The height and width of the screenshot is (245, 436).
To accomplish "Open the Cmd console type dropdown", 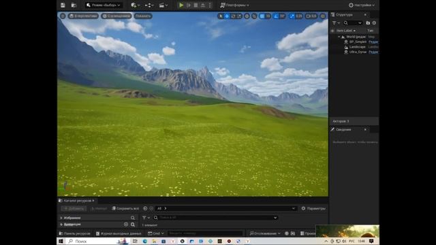I will (156, 233).
